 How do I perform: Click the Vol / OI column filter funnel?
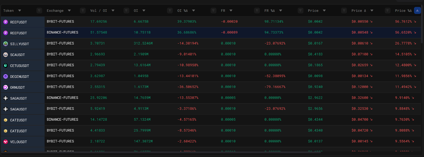tap(126, 11)
